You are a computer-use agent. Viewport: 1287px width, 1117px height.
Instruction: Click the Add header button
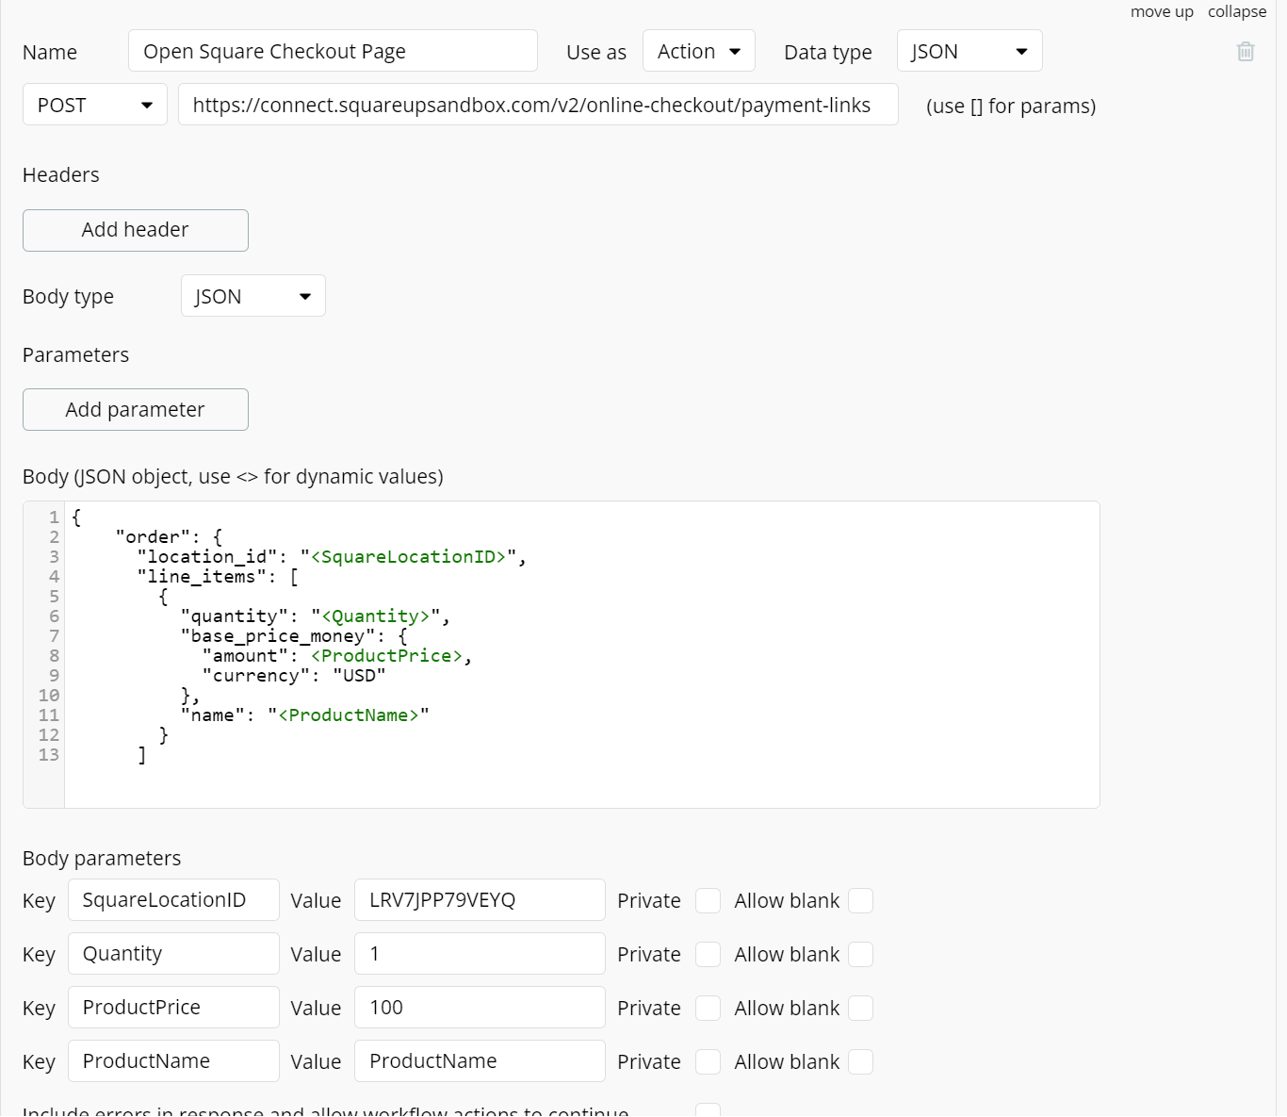coord(136,230)
